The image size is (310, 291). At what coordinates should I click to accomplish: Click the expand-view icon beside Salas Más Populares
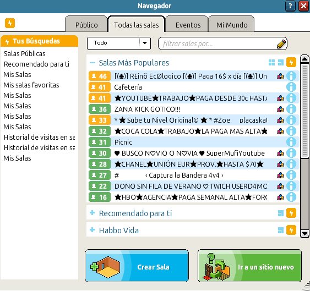pos(281,63)
